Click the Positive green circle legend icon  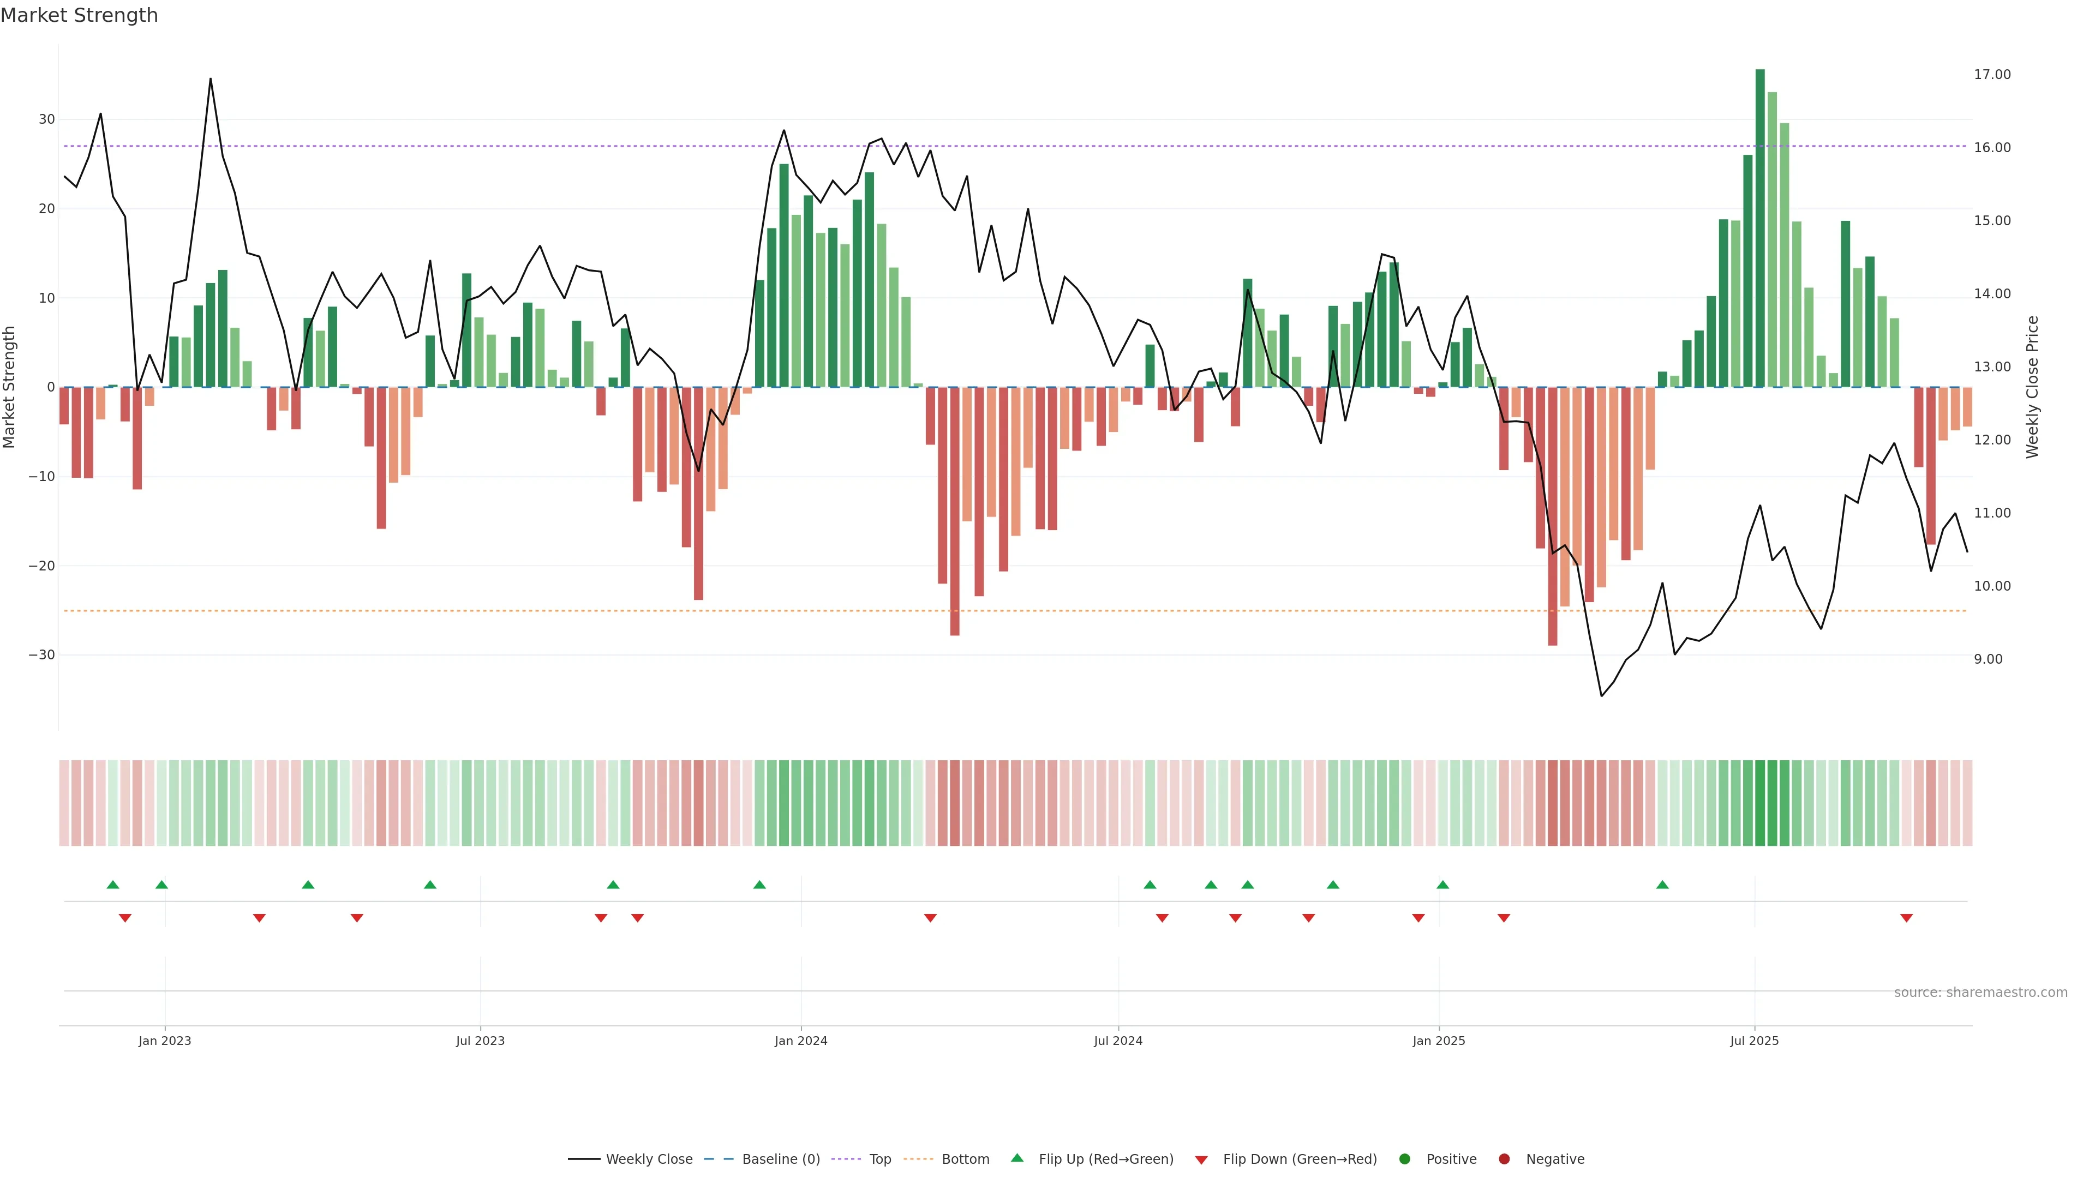pos(1404,1158)
